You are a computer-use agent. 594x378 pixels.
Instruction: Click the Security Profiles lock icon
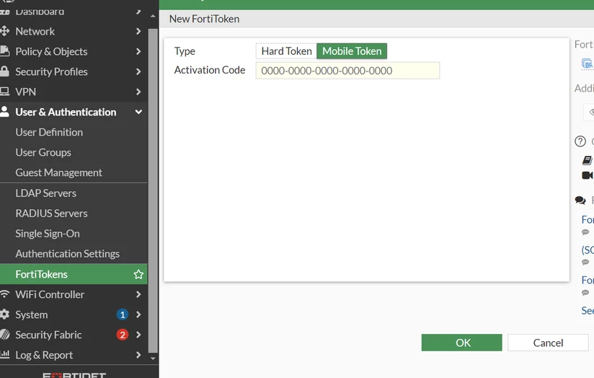(x=4, y=71)
